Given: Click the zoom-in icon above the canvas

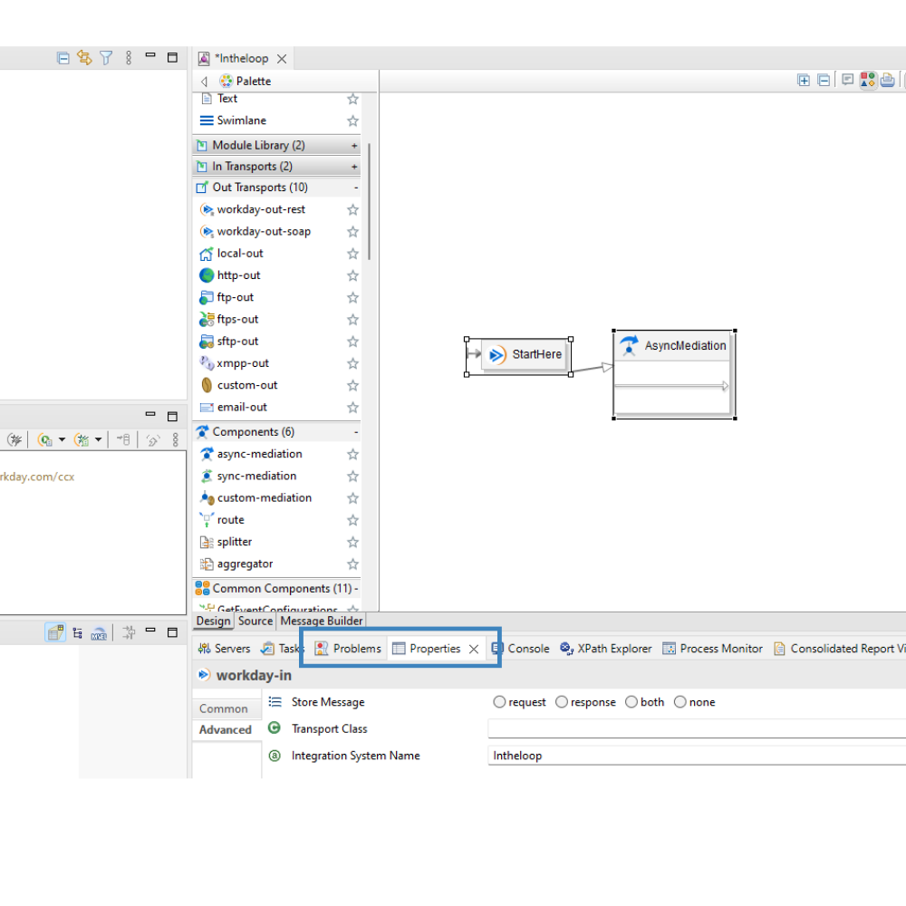Looking at the screenshot, I should pos(804,80).
